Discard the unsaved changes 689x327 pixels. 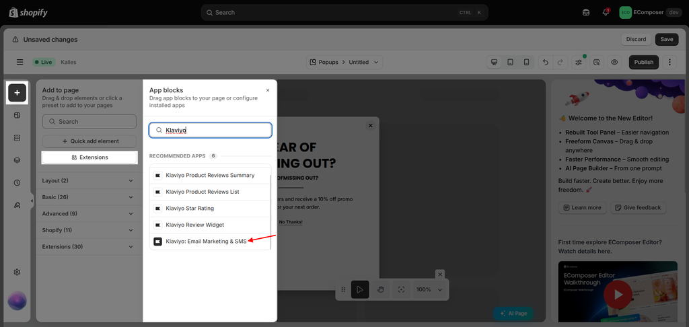coord(636,39)
